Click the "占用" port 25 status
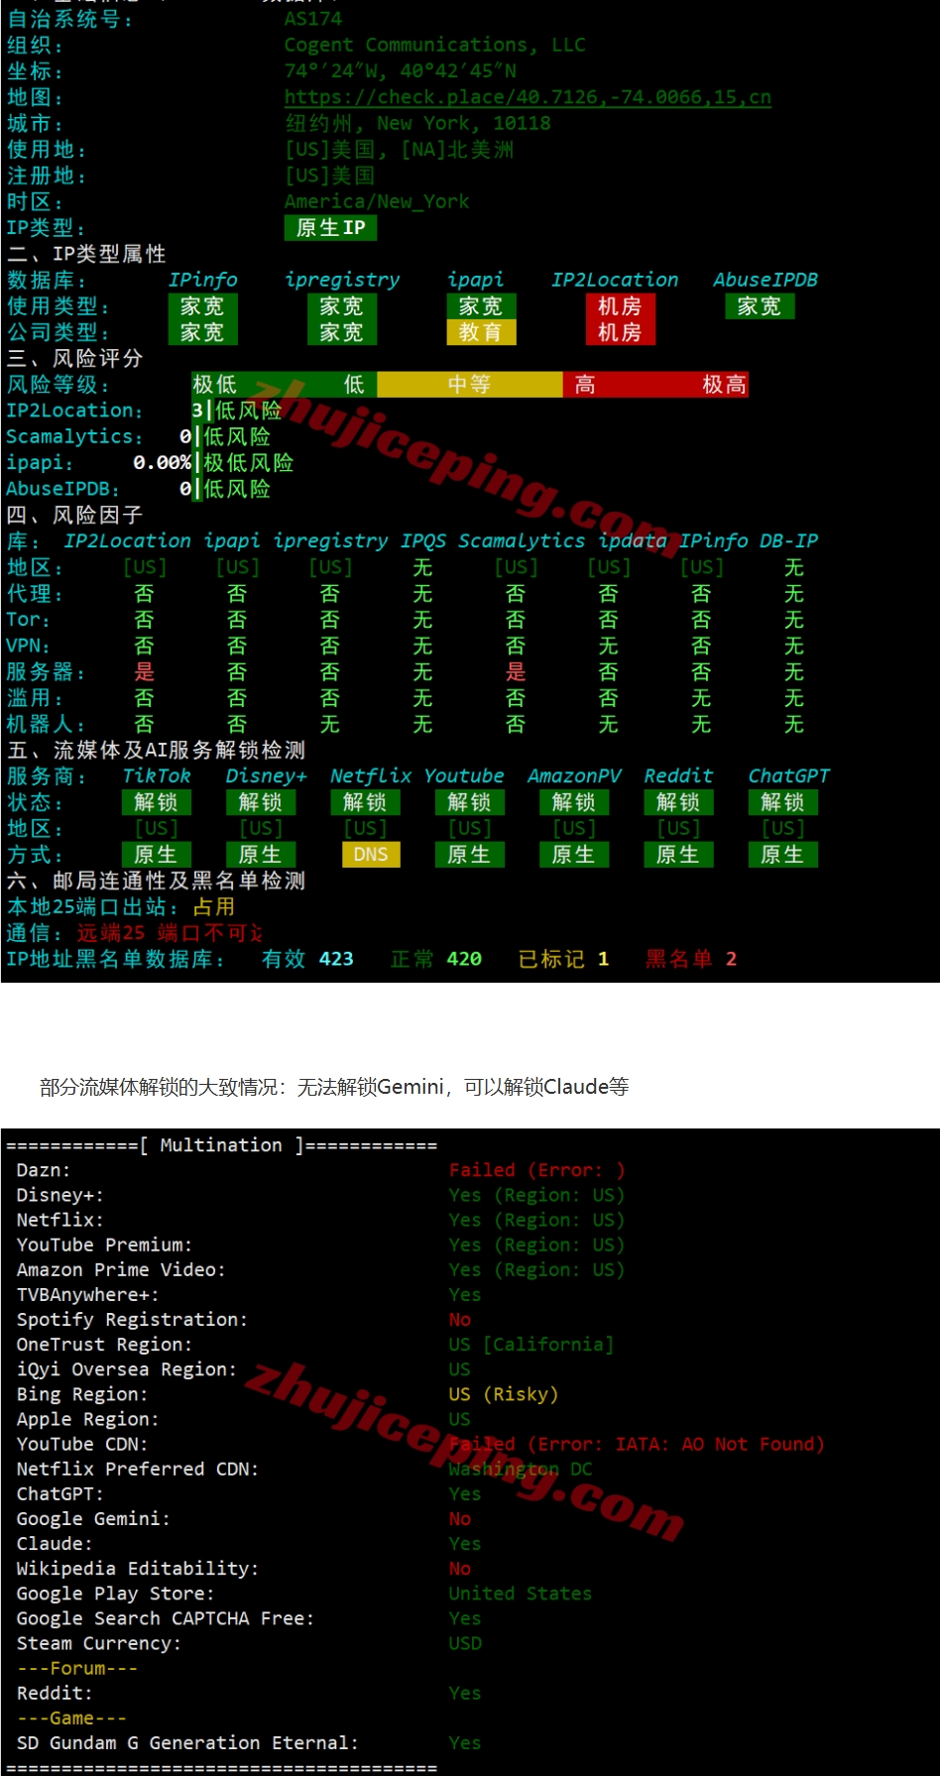940x1777 pixels. click(214, 906)
